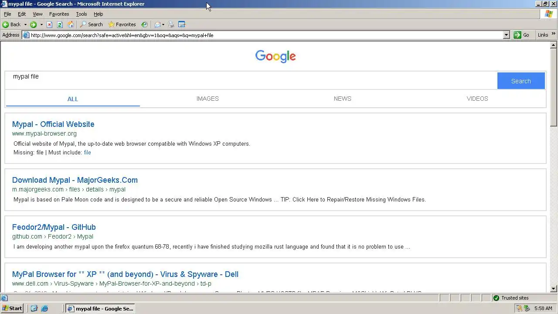Click the Google logo
Viewport: 558px width, 314px height.
pyautogui.click(x=276, y=57)
